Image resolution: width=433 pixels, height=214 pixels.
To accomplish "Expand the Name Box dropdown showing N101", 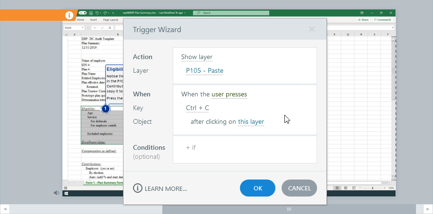I will [82, 28].
